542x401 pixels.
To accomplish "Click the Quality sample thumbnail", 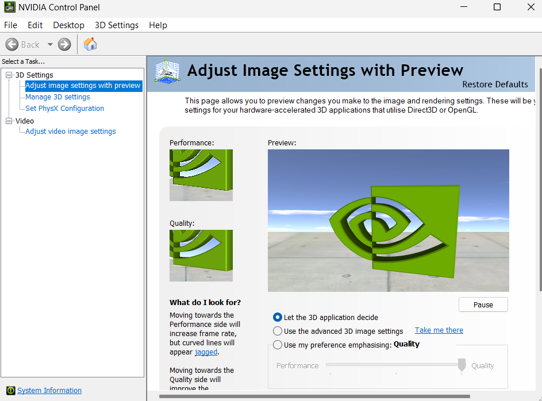I will (201, 256).
